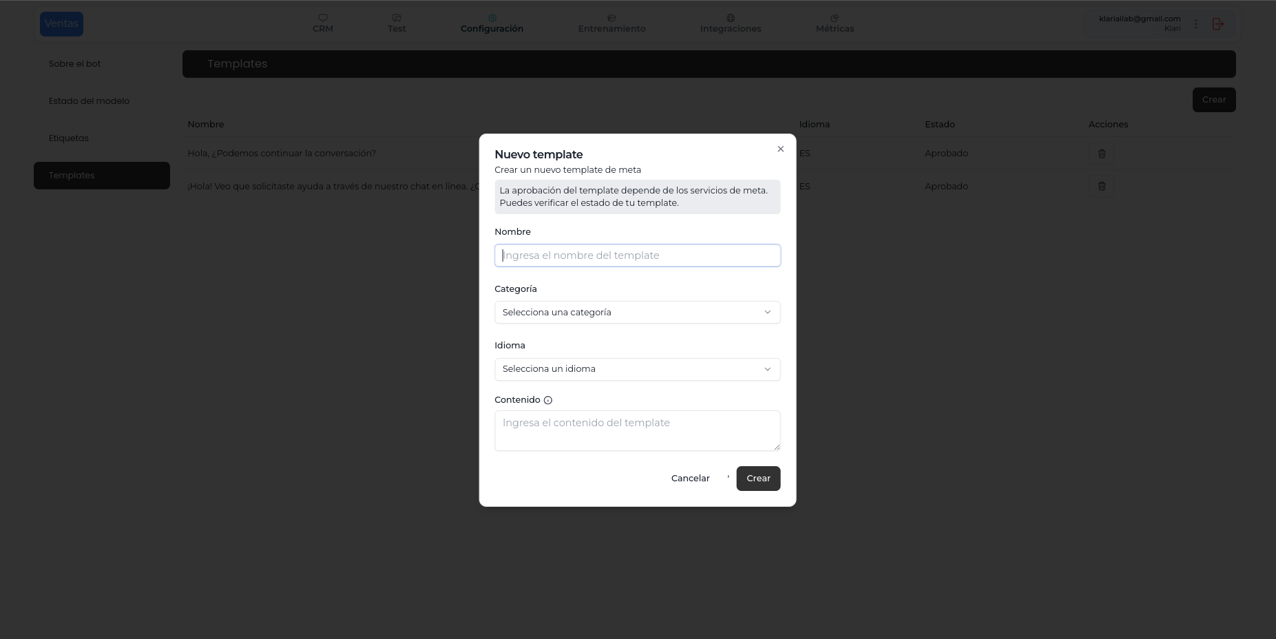Image resolution: width=1276 pixels, height=639 pixels.
Task: Expand the Categoría dropdown
Action: tap(637, 313)
